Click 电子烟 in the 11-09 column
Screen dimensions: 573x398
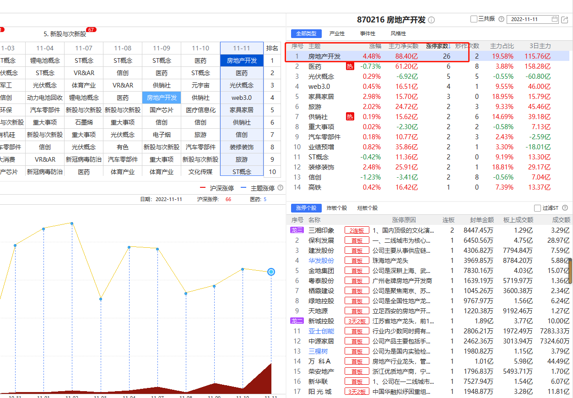162,135
